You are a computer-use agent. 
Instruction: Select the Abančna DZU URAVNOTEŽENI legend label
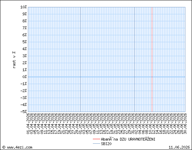coord(128,139)
